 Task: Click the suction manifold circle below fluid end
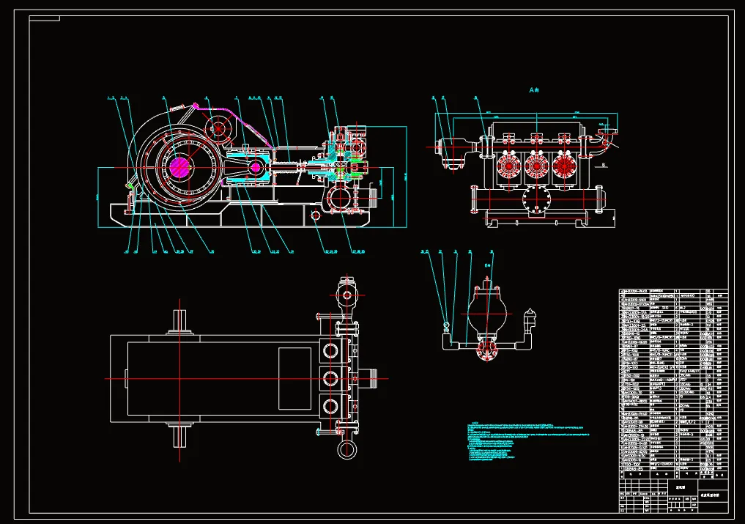(338, 197)
